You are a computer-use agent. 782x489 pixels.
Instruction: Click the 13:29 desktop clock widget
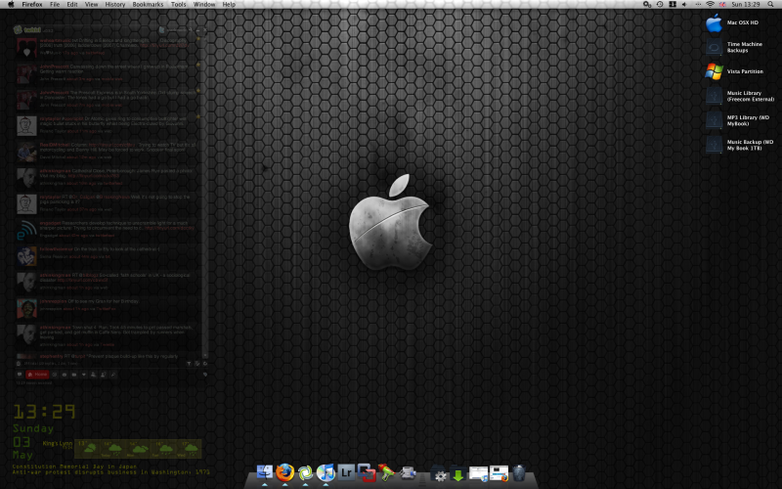click(44, 412)
